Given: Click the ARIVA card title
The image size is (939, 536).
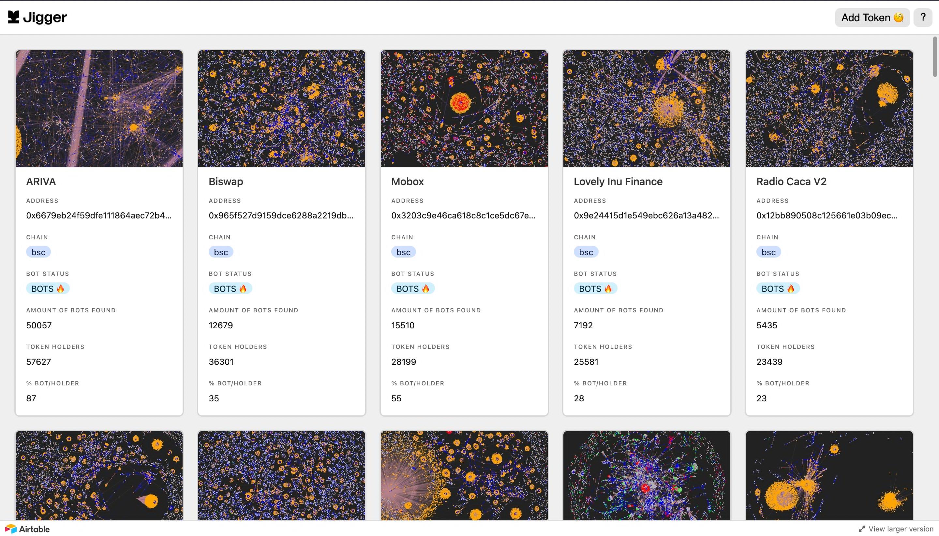Looking at the screenshot, I should coord(41,182).
